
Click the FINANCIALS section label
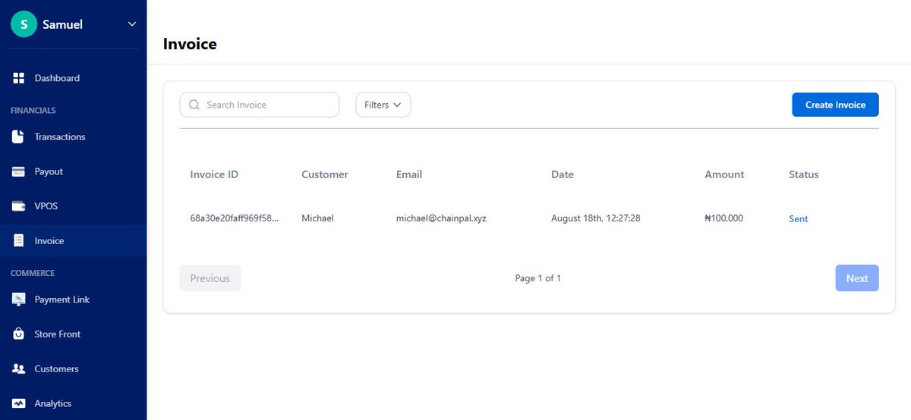(33, 111)
